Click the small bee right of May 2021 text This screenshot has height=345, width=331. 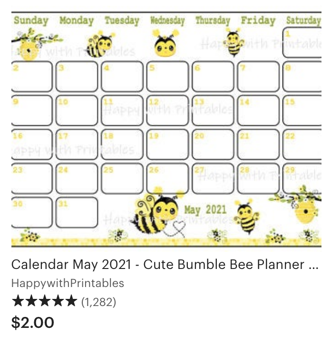pos(247,216)
